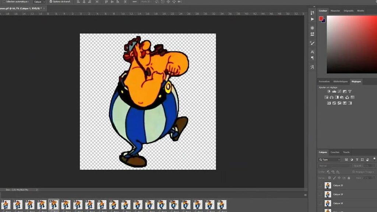
Task: Select the Calque 19 layer row
Action: (347, 194)
